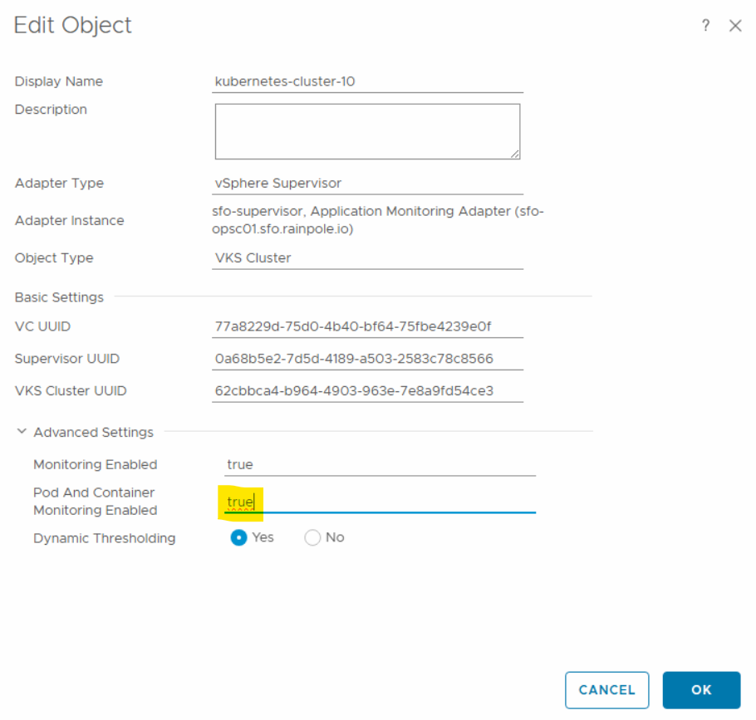Click Pod And Container Monitoring Enabled field
Screen dimensions: 756x720
[x=380, y=502]
